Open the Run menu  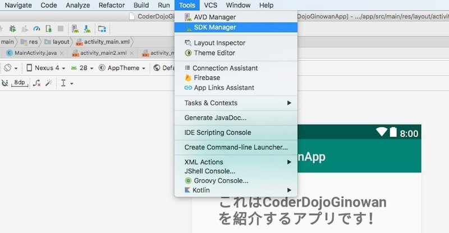pos(164,5)
